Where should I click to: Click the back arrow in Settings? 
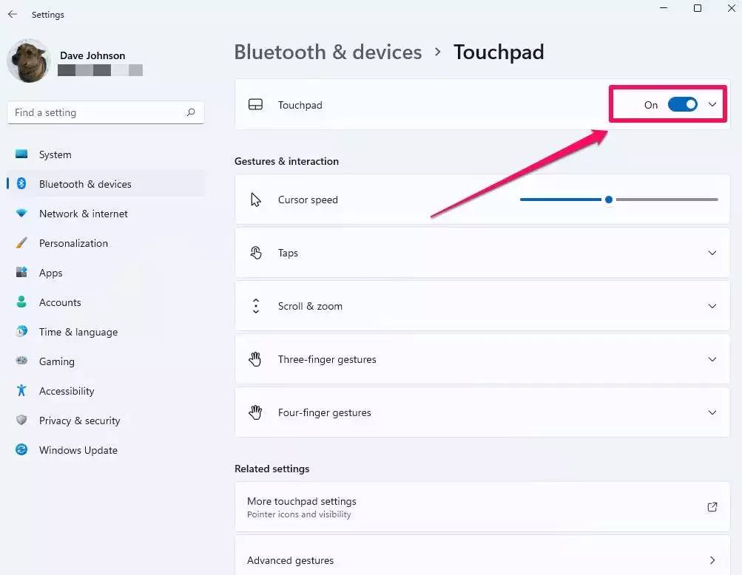13,14
